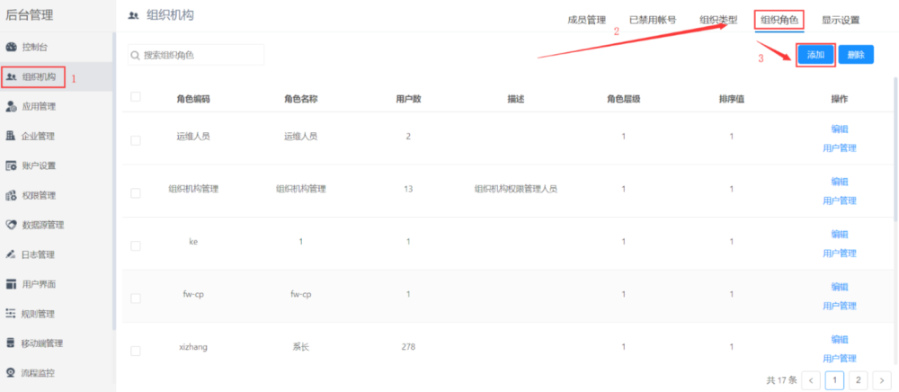Click the 账户设置 icon in sidebar
Viewport: 899px width, 392px height.
pyautogui.click(x=12, y=165)
